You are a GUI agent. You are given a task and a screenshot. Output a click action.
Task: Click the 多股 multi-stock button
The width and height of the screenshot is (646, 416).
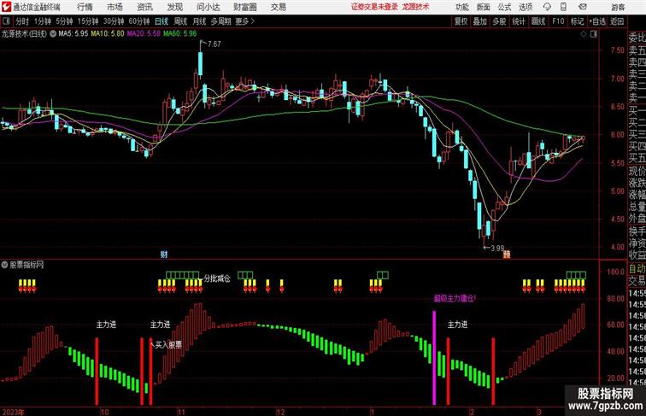coord(499,21)
